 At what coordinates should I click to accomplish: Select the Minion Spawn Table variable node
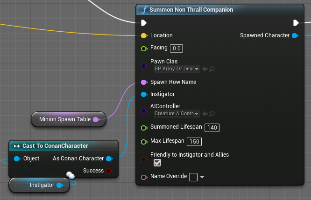[64, 119]
